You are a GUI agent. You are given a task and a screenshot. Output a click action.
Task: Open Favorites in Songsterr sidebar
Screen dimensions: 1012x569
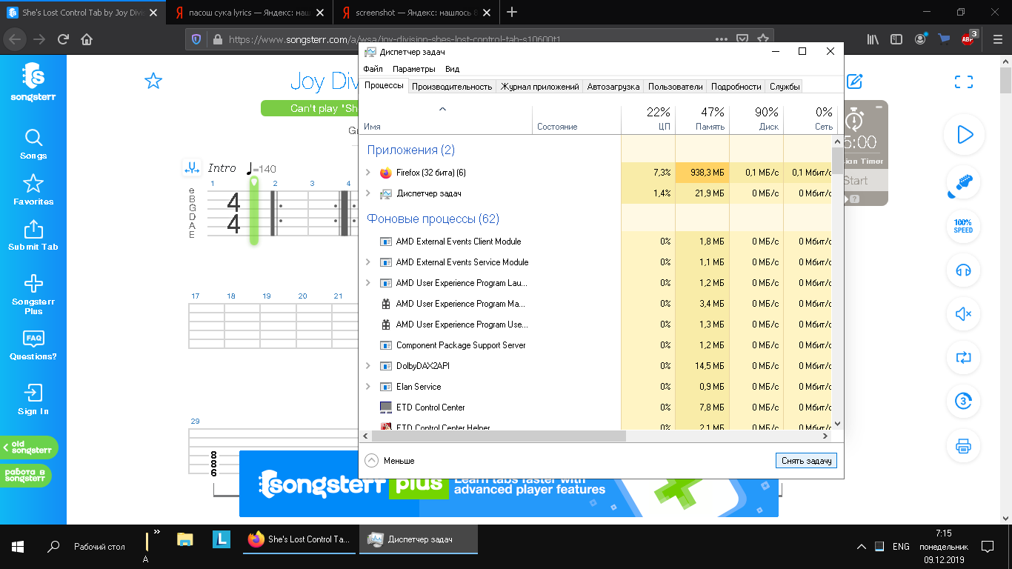pyautogui.click(x=33, y=190)
